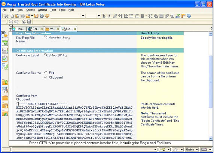Close the W... workspace tab
Viewport: 214px width, 153px height.
click(x=58, y=29)
